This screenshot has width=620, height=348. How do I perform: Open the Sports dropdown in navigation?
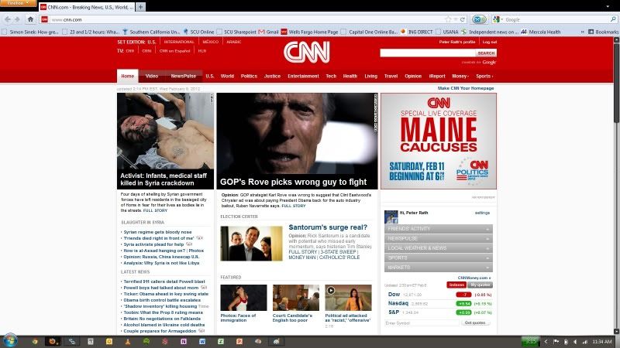tap(484, 76)
